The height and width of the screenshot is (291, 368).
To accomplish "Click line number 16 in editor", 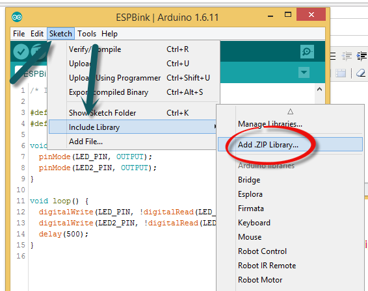I will coord(21,256).
